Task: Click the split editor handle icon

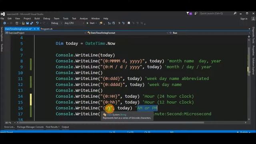Action: coord(249,36)
